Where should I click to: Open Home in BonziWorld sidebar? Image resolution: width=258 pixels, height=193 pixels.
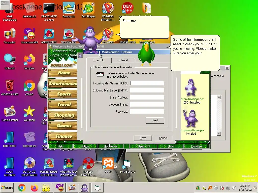pyautogui.click(x=62, y=73)
